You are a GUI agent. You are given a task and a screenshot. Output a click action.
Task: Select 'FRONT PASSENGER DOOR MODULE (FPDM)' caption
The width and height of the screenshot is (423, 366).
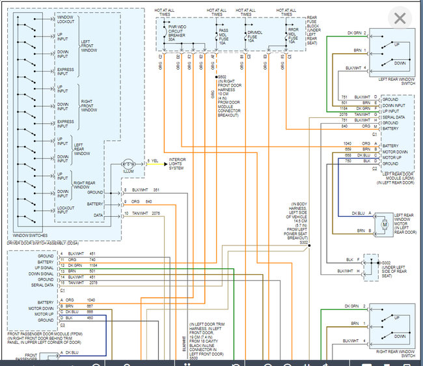point(45,338)
